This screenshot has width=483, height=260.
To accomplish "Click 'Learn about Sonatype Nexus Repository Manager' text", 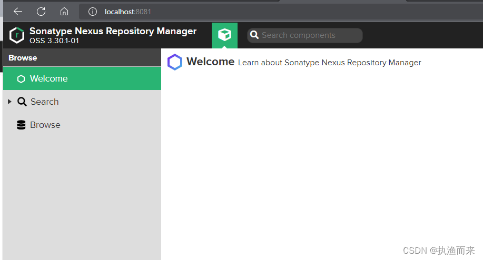I will coord(329,63).
